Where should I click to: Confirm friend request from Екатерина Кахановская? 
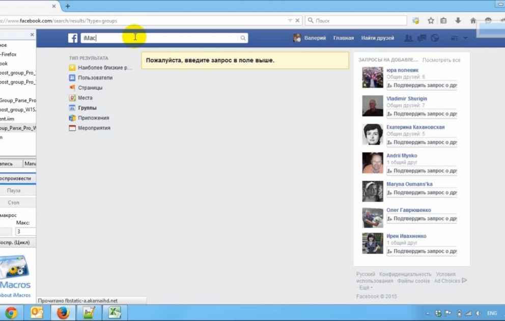422,142
